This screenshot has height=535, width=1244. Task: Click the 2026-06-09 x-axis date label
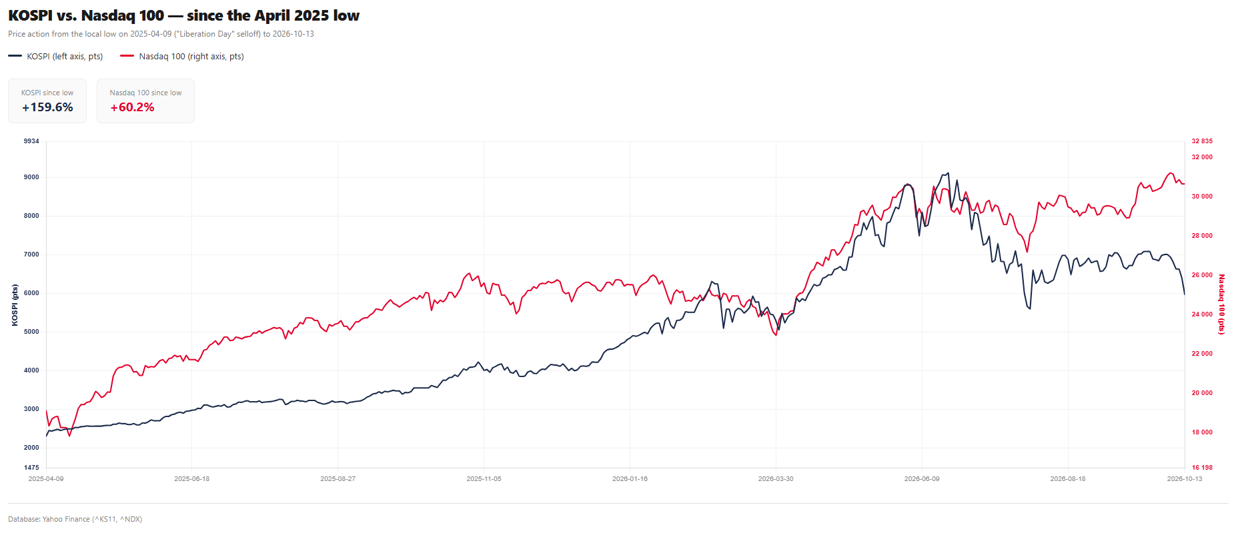coord(922,479)
